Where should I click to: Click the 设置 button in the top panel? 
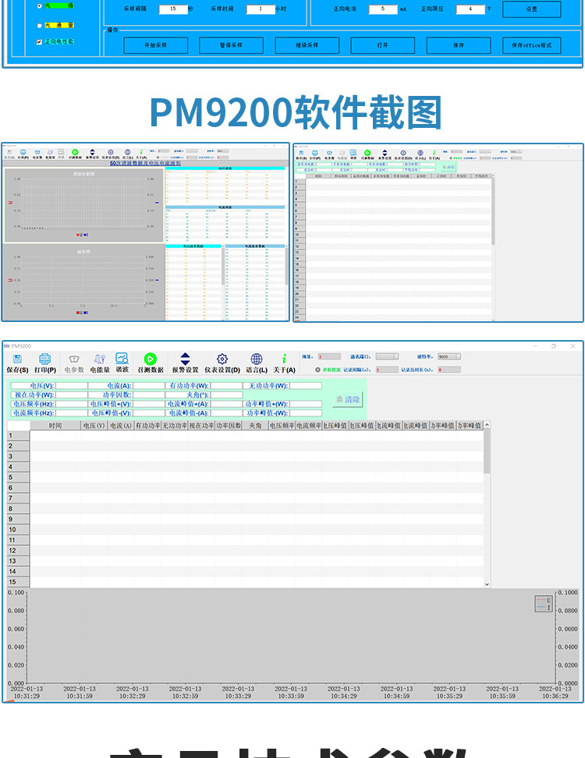[532, 9]
